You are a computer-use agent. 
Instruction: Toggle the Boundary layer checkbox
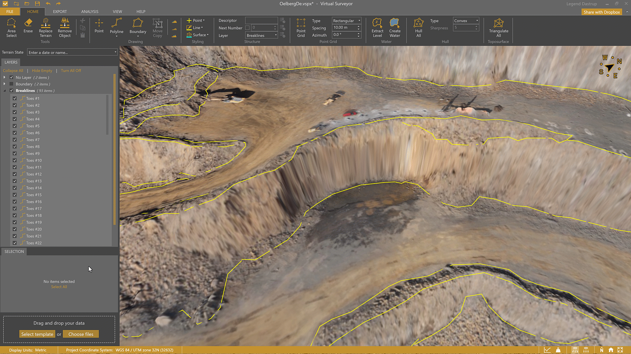click(x=12, y=84)
